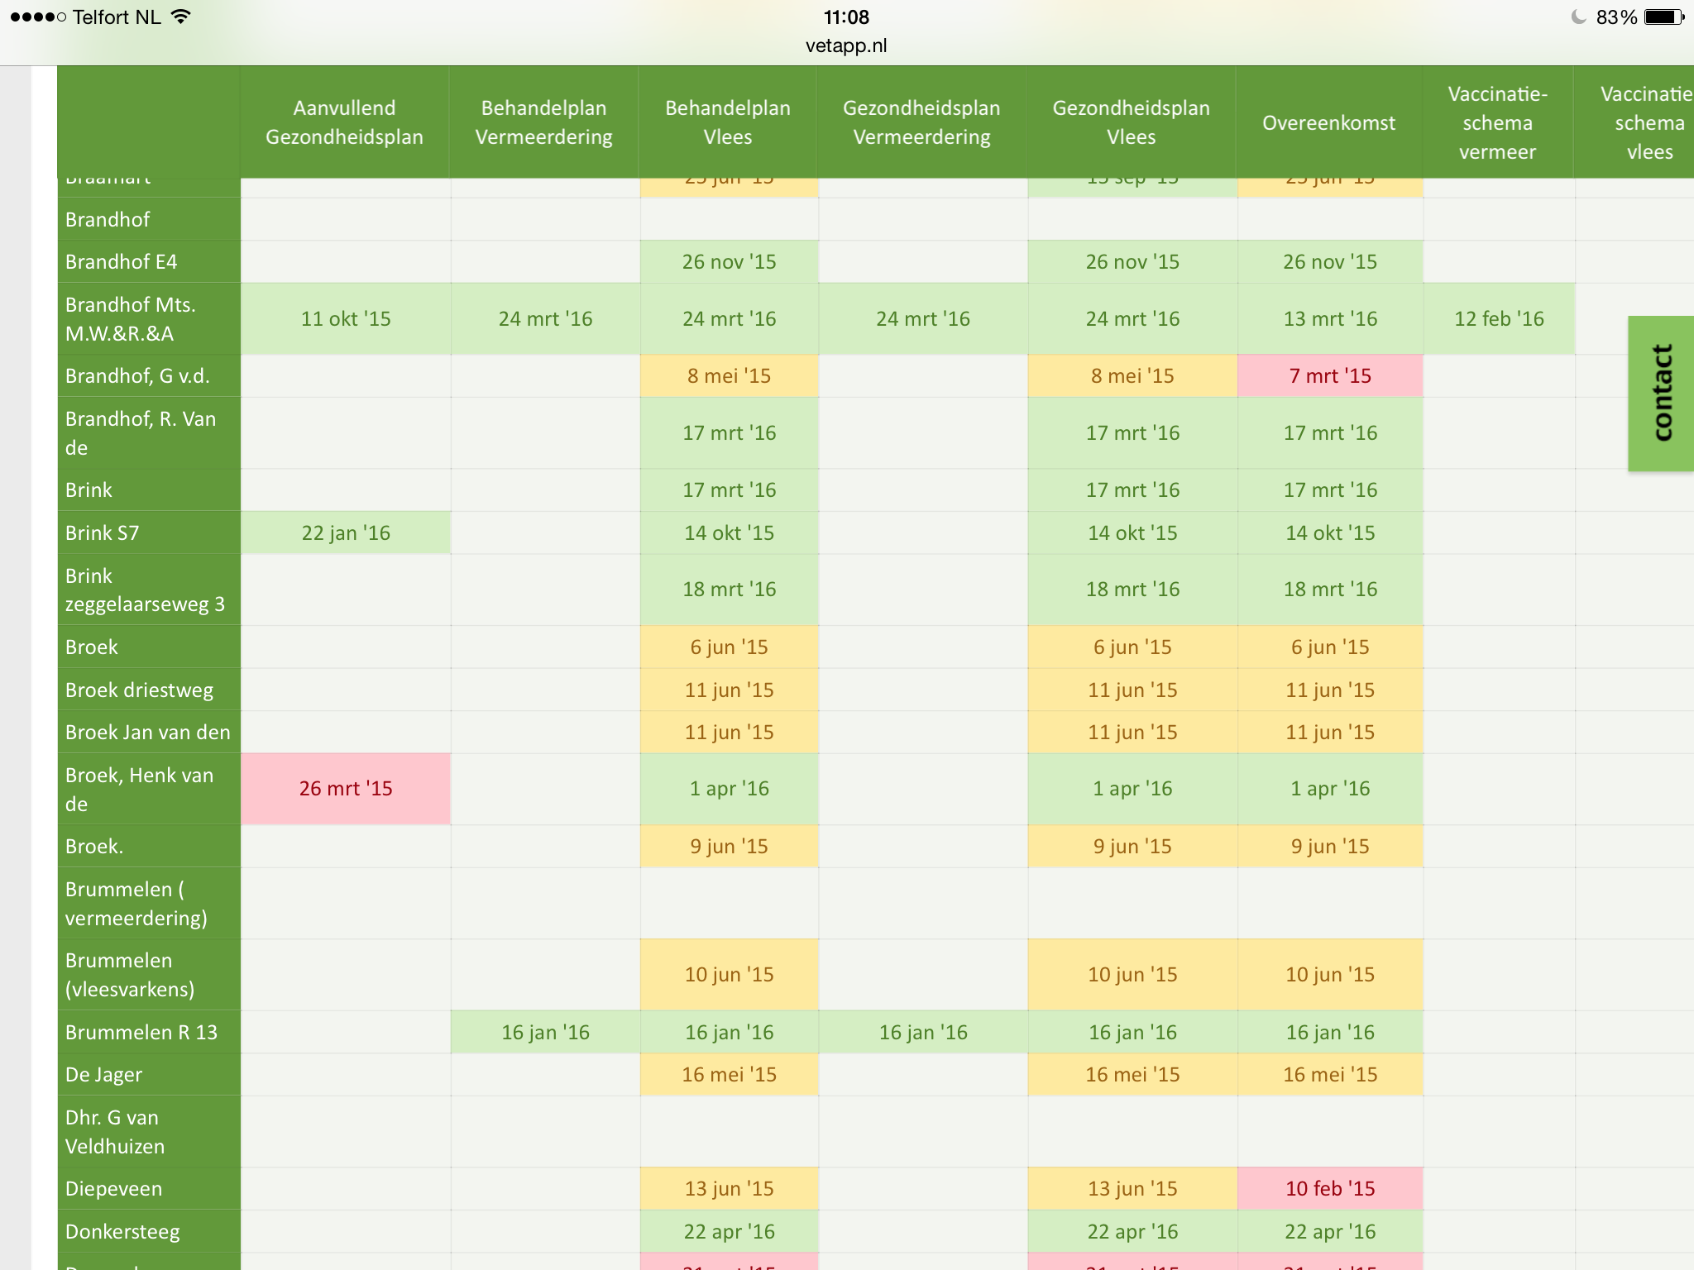The image size is (1694, 1270).
Task: Open the Brink S7 row name
Action: click(x=149, y=532)
